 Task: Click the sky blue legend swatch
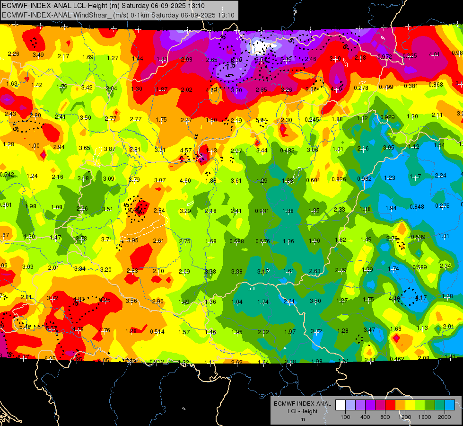(450, 405)
